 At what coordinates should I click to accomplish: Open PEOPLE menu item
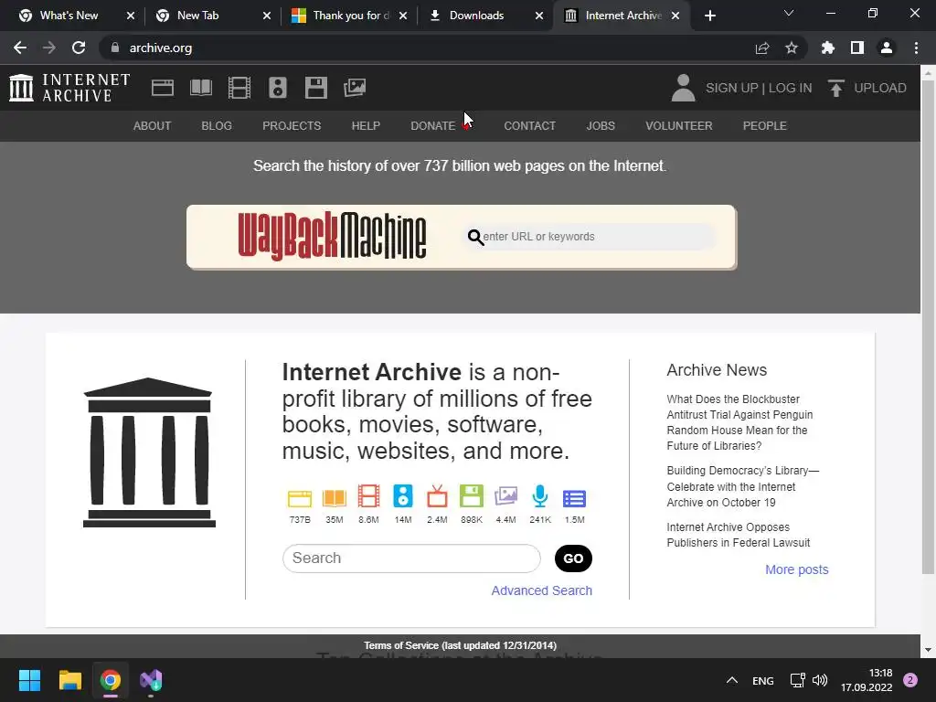pos(765,126)
